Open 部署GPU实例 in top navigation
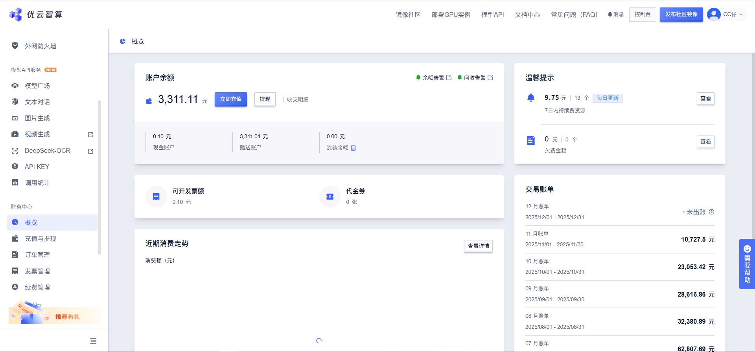 coord(451,15)
